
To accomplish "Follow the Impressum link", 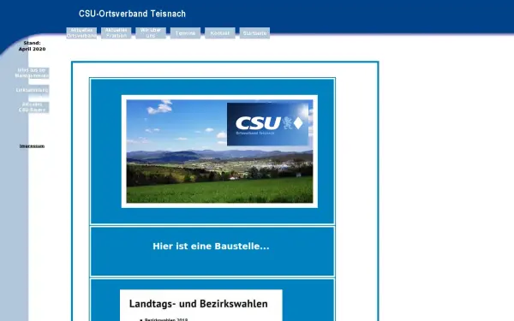I will pyautogui.click(x=32, y=146).
